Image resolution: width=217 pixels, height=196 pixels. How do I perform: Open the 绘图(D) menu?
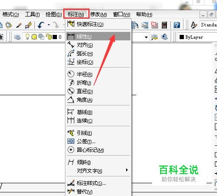[x=54, y=14]
